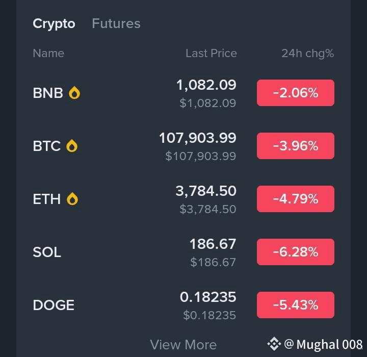
Task: Click the flame icon next to BNB
Action: [x=74, y=92]
